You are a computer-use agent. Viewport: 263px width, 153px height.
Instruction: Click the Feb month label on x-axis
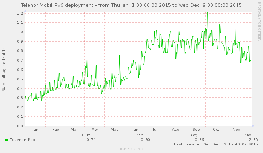pos(56,130)
